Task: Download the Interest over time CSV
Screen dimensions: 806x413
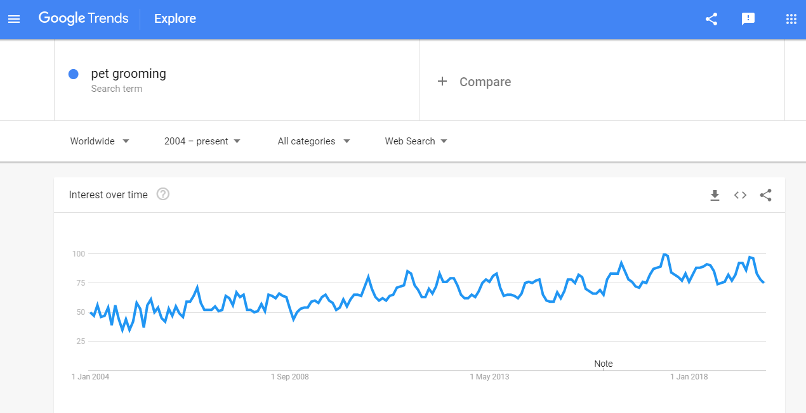Action: 715,195
